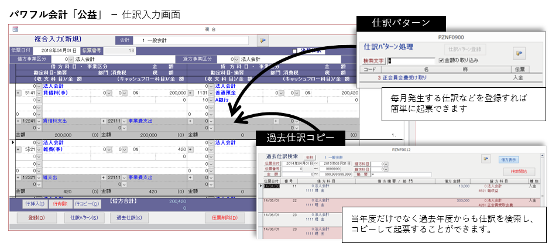Click the 雑費(事) account name

click(53, 149)
